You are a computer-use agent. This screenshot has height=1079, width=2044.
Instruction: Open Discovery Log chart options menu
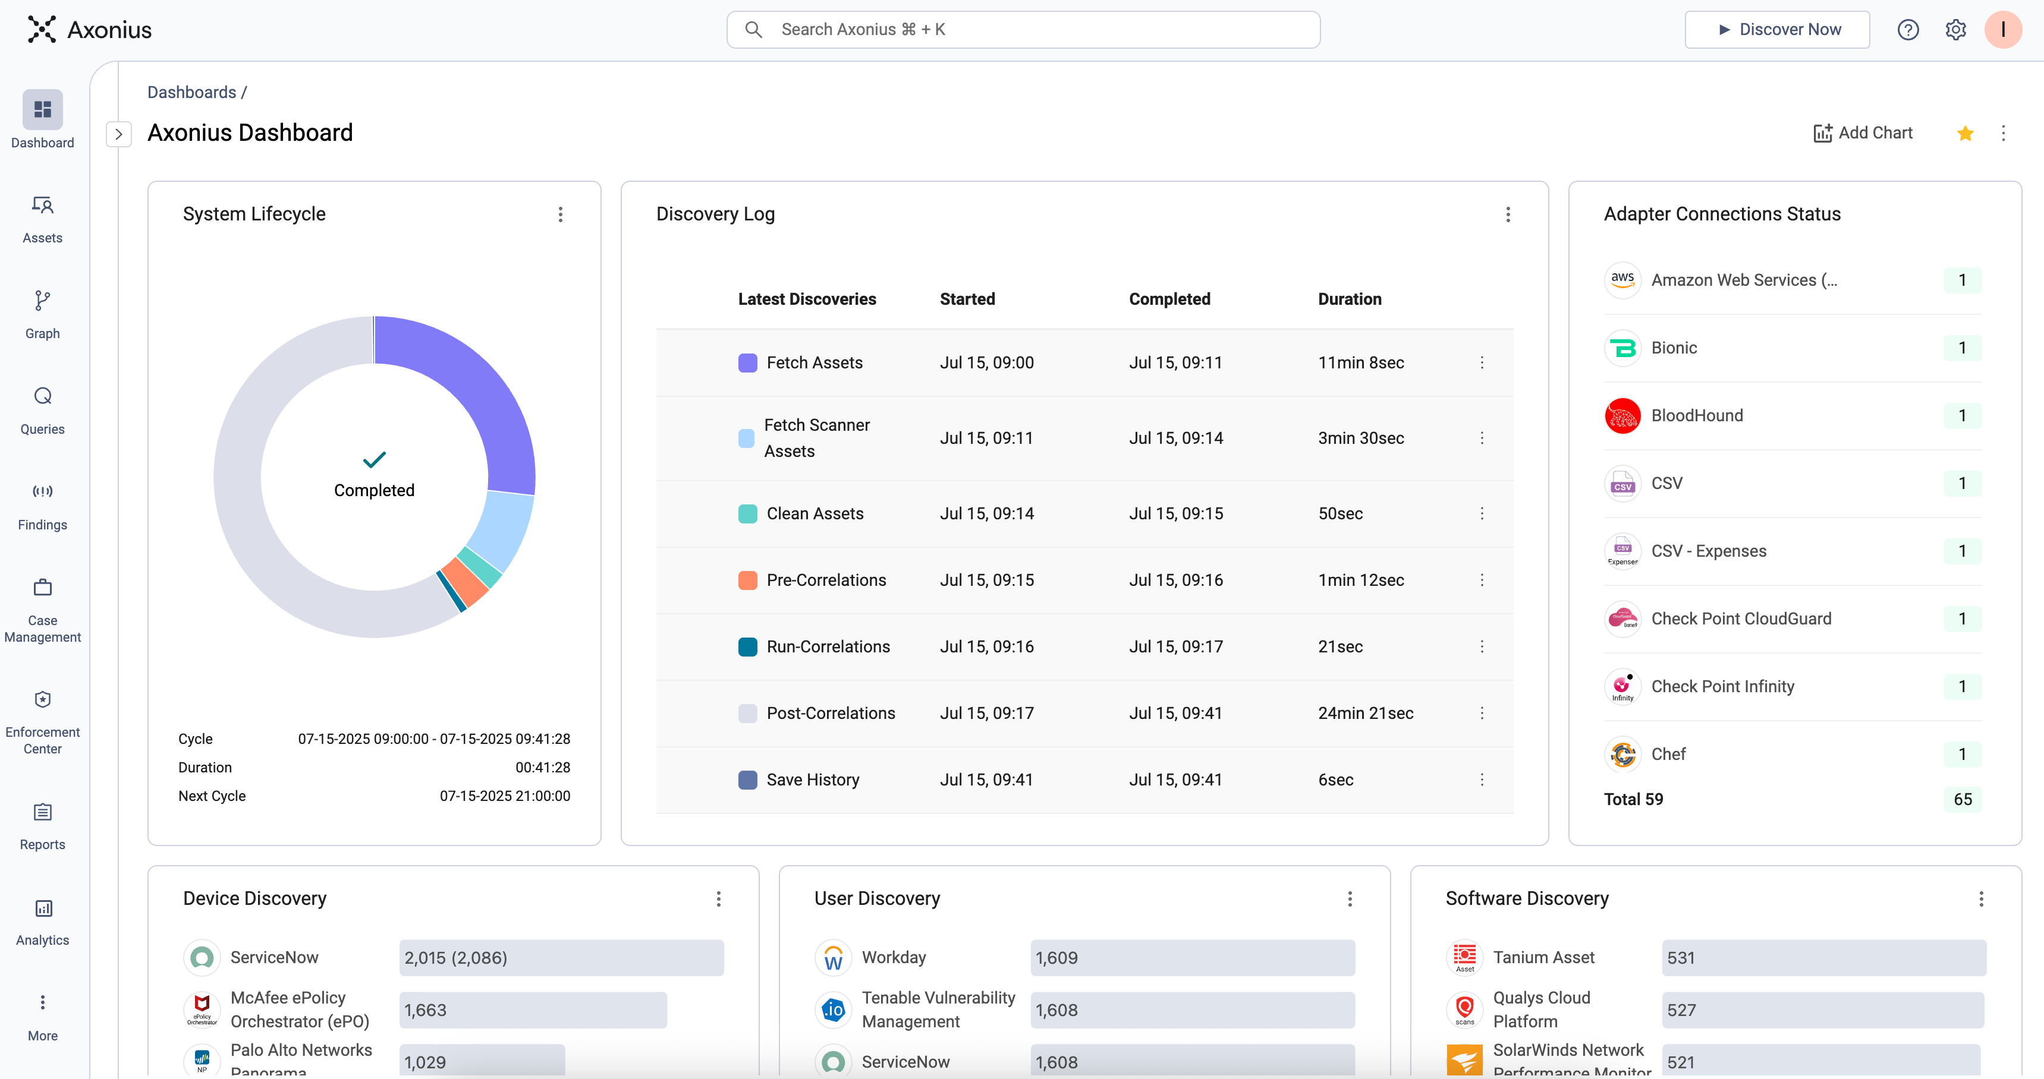[x=1508, y=214]
